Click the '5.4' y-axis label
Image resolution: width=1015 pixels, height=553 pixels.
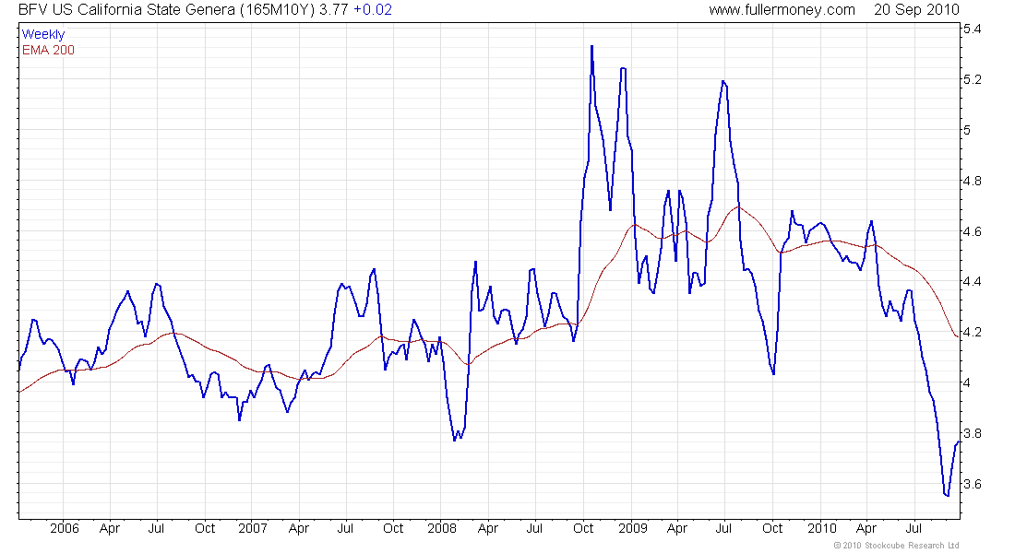pyautogui.click(x=973, y=29)
